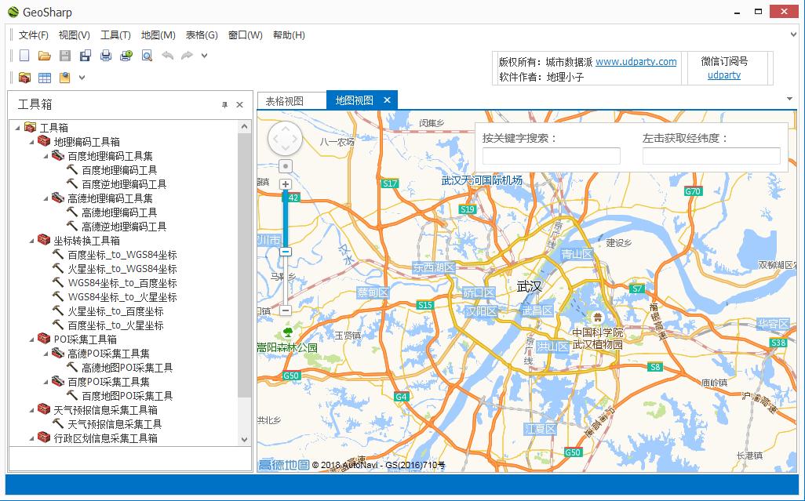Image resolution: width=805 pixels, height=501 pixels.
Task: Open the red toolbox icon in second toolbar
Action: [24, 78]
